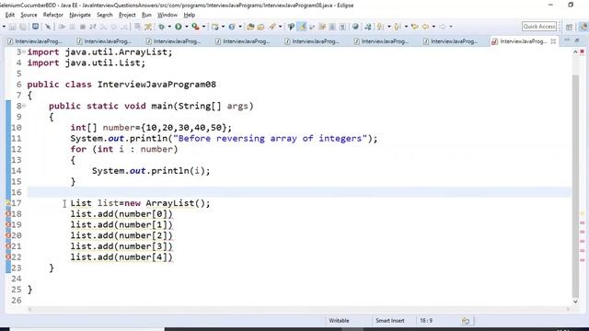Click the Step Into icon
Image resolution: width=589 pixels, height=331 pixels.
click(x=103, y=27)
